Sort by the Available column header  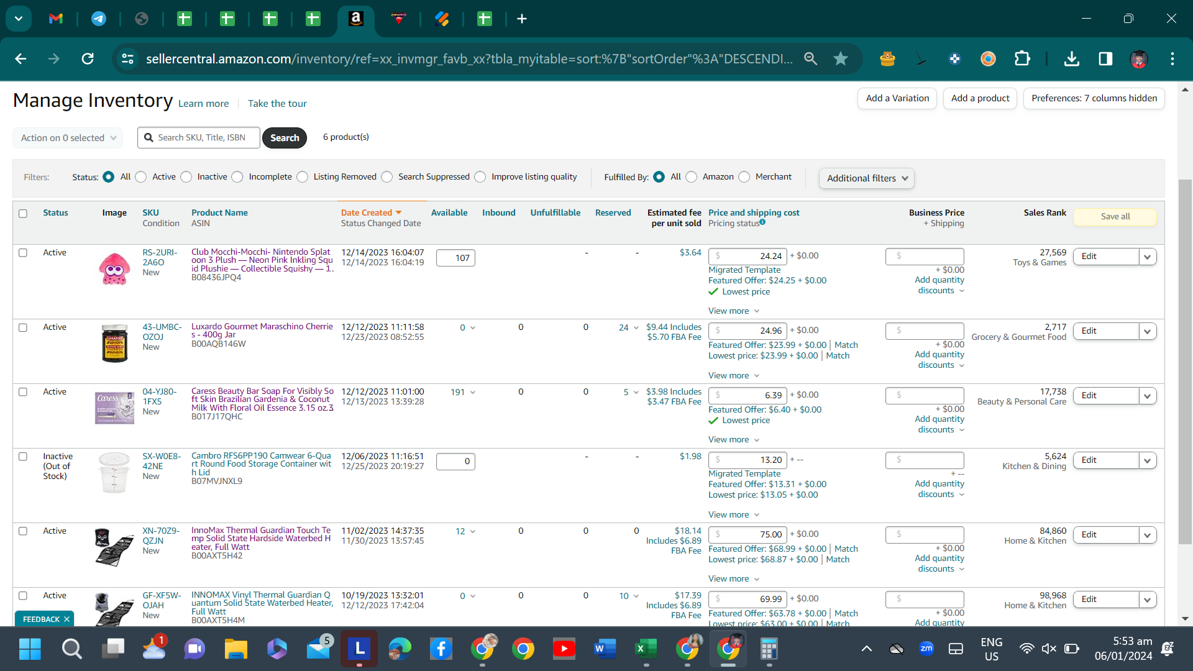[x=449, y=212]
